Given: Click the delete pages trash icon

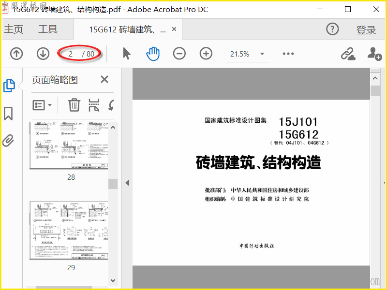Looking at the screenshot, I should tap(74, 105).
